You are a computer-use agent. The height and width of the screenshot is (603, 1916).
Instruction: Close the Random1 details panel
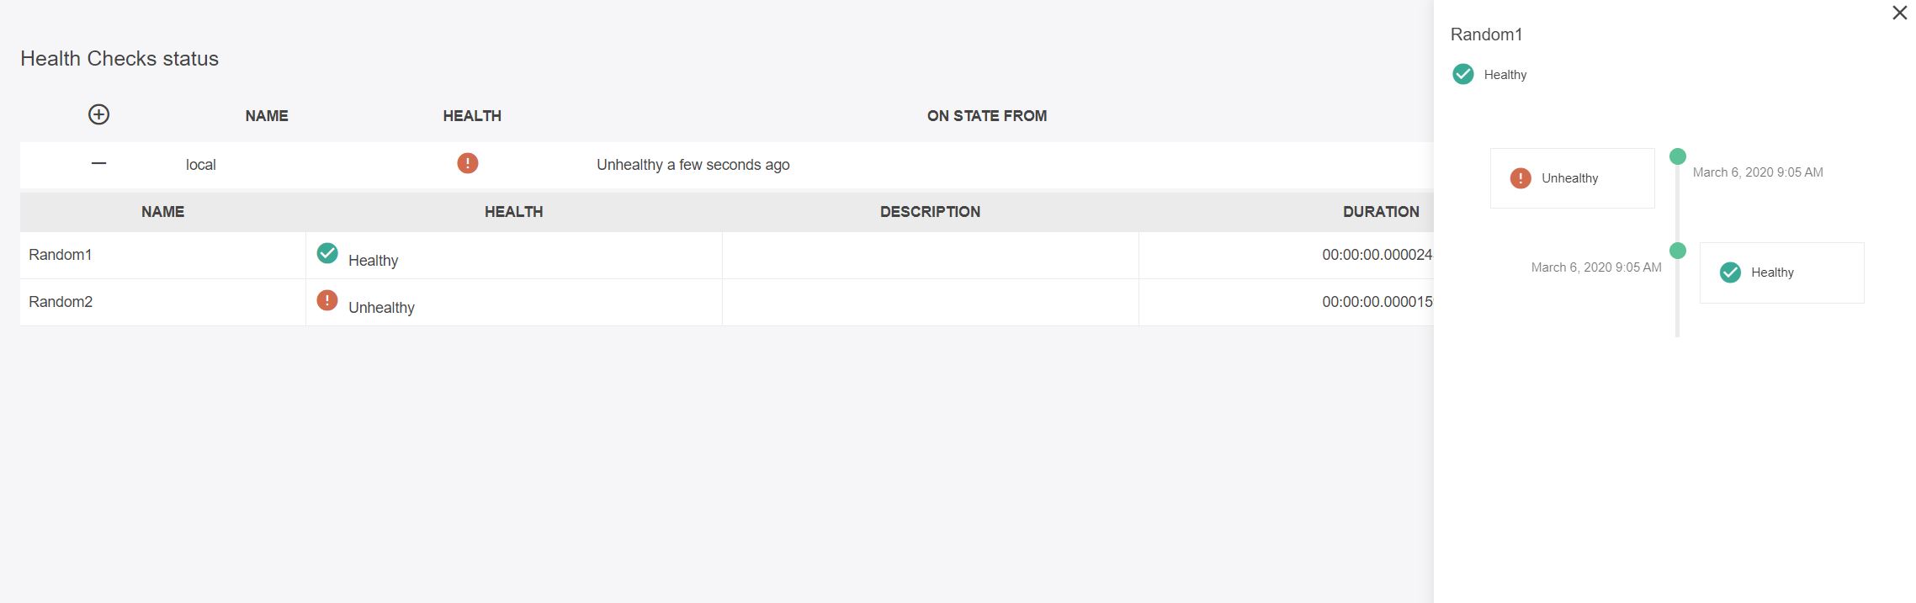click(1899, 13)
